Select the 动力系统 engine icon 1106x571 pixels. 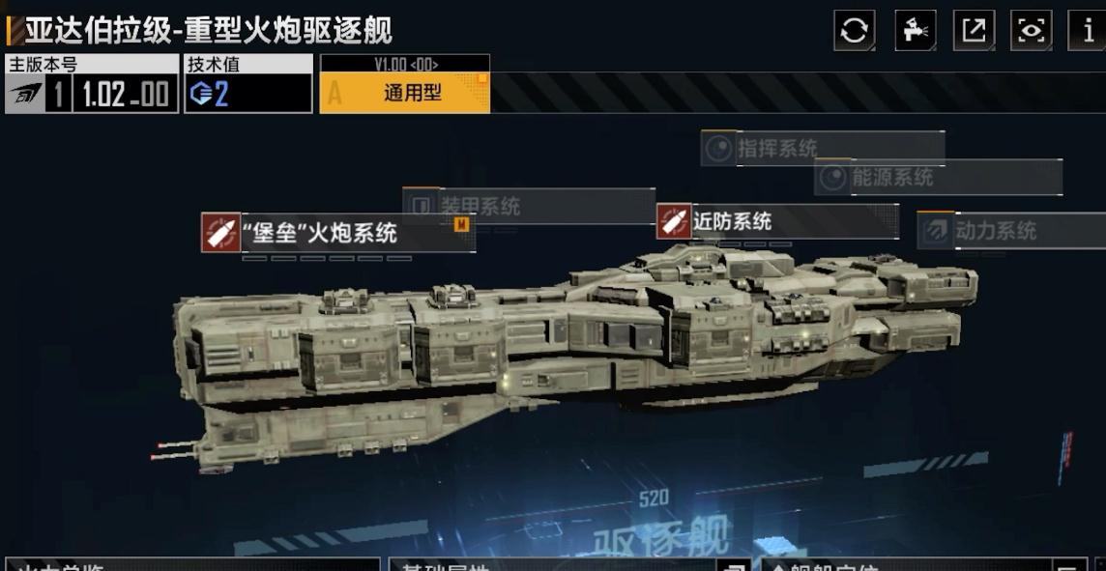point(935,231)
